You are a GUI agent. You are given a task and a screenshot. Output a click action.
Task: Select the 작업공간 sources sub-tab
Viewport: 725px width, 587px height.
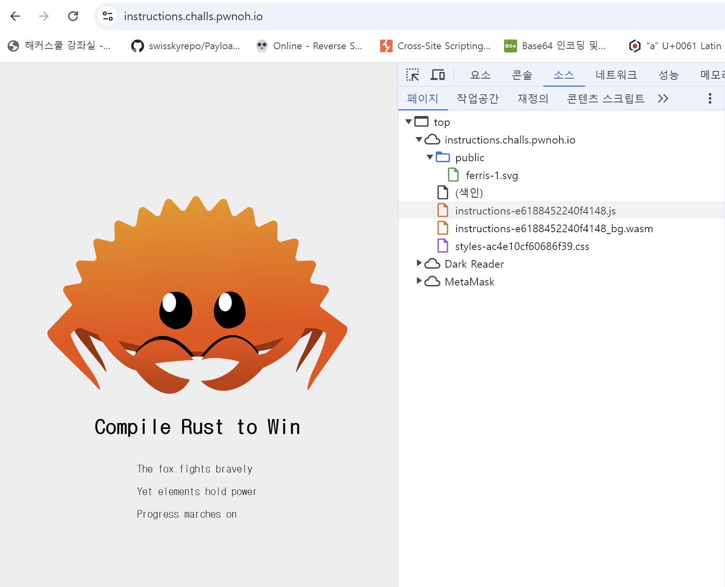tap(478, 98)
